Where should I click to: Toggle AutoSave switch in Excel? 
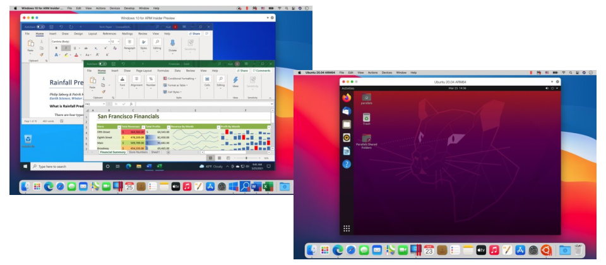tap(102, 64)
